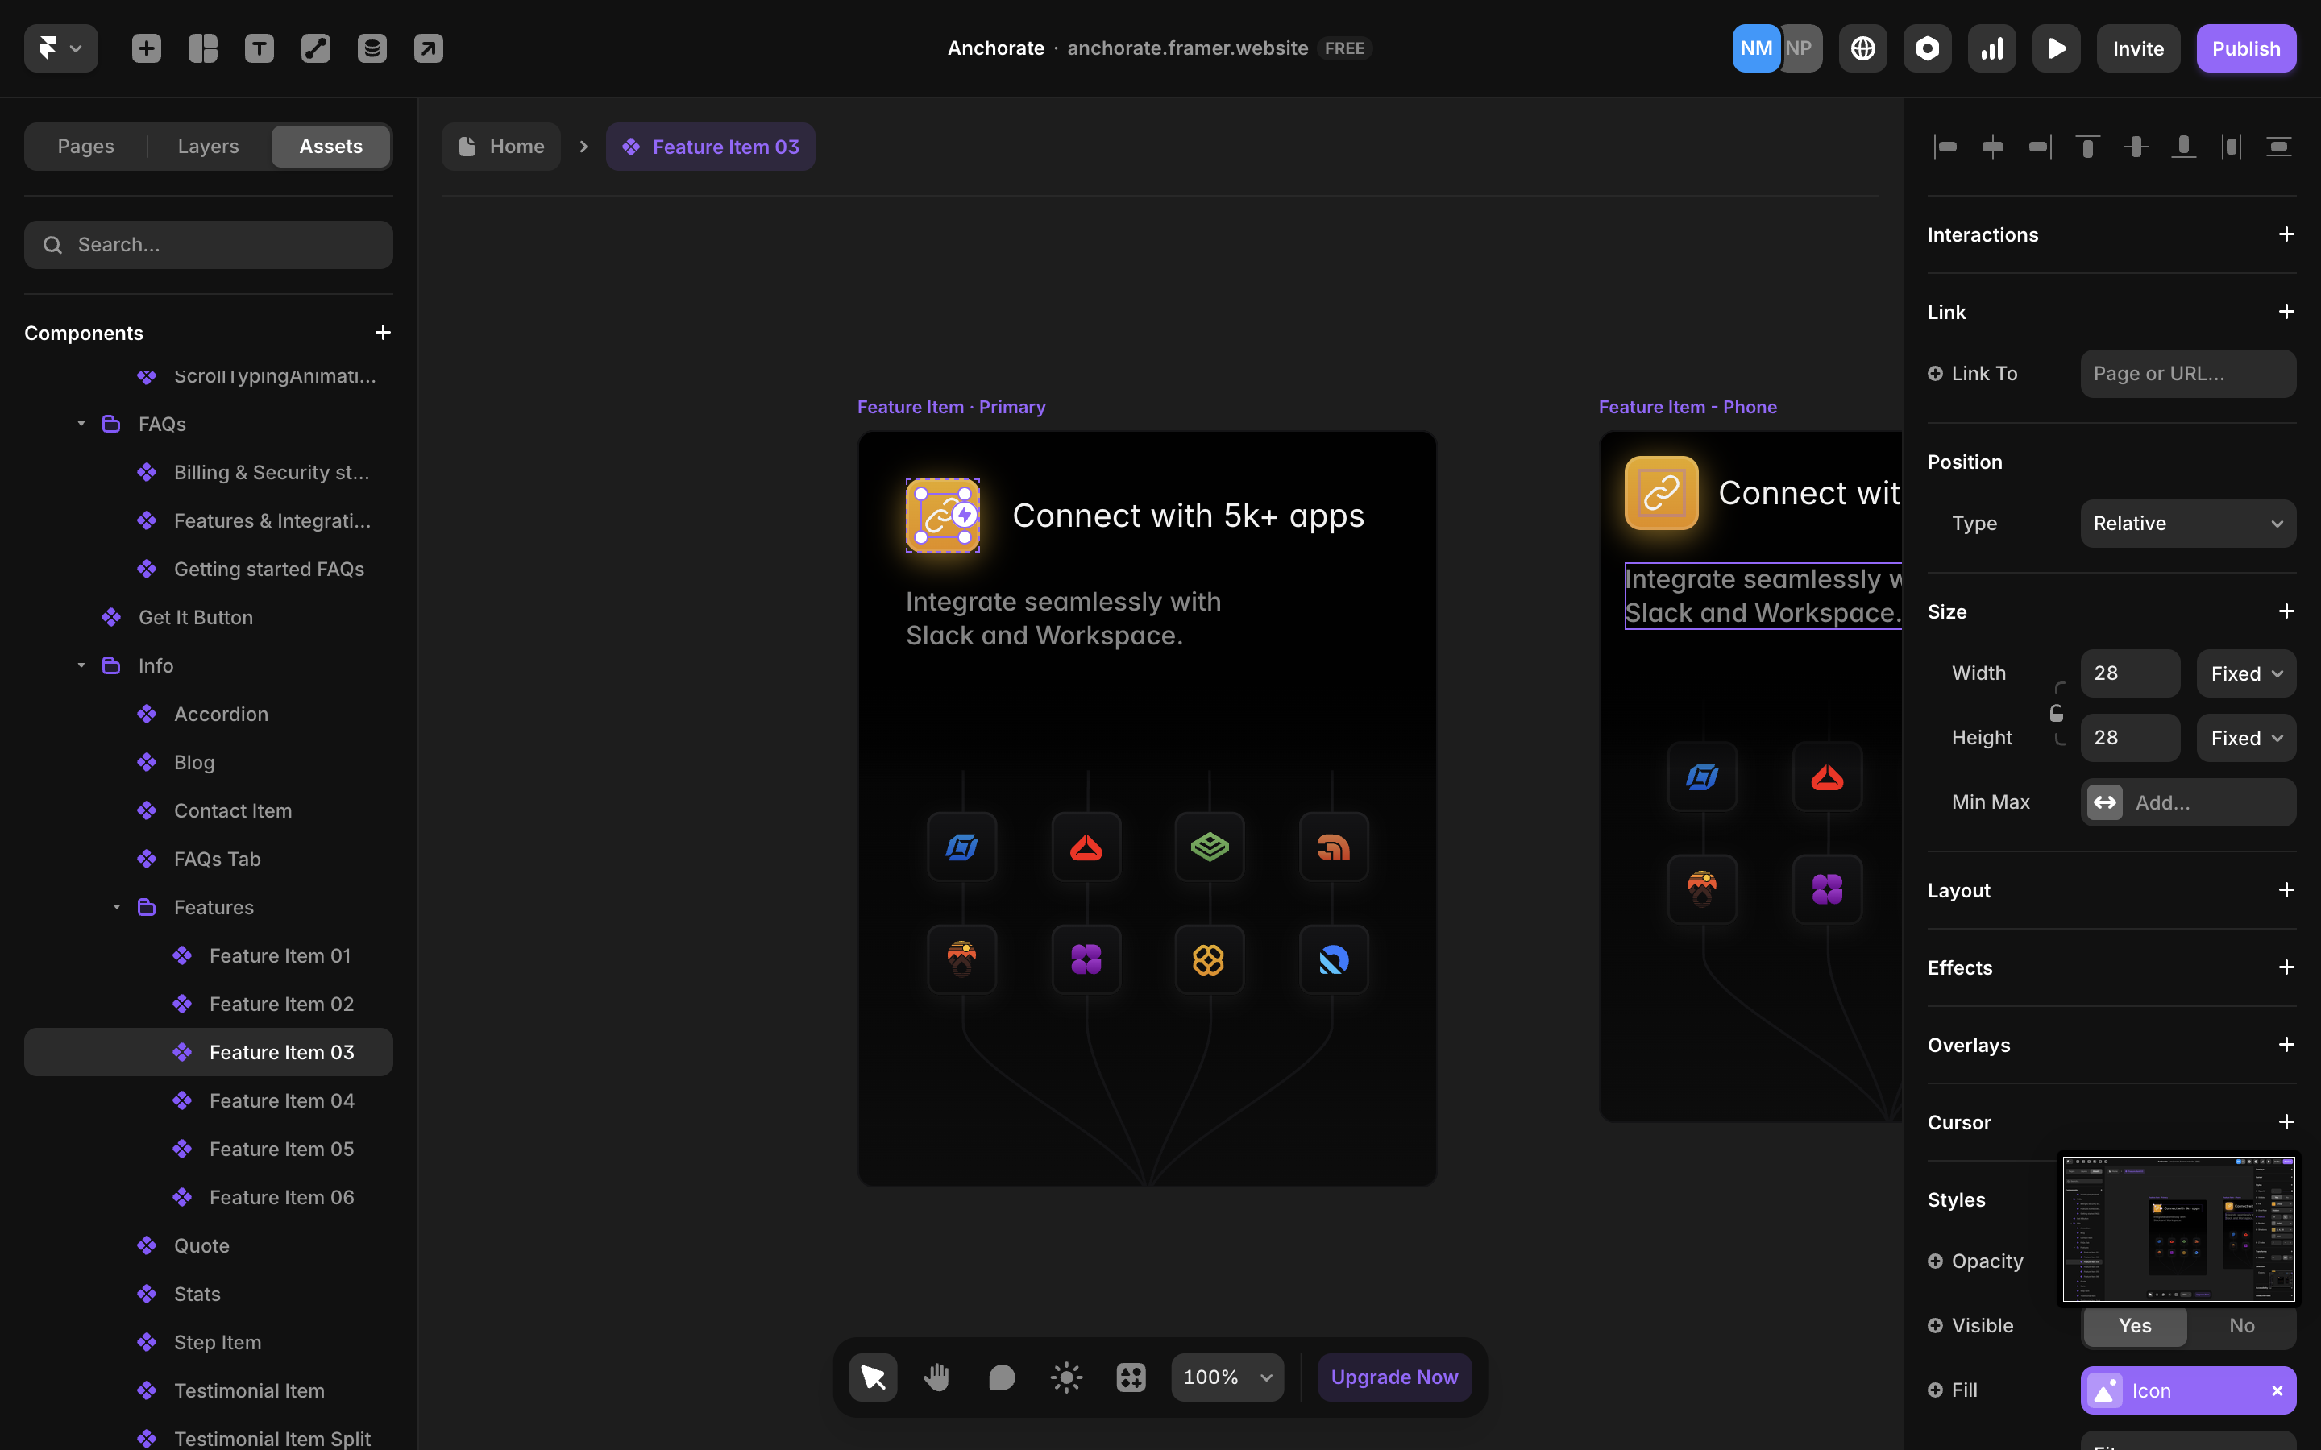Viewport: 2321px width, 1450px height.
Task: Click the Upgrade Now button
Action: 1393,1377
